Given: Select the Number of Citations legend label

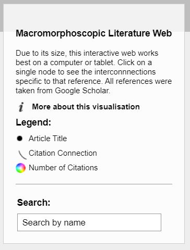Looking at the screenshot, I should tap(63, 168).
